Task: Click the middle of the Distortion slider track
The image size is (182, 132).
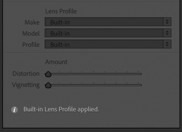Action: point(94,74)
